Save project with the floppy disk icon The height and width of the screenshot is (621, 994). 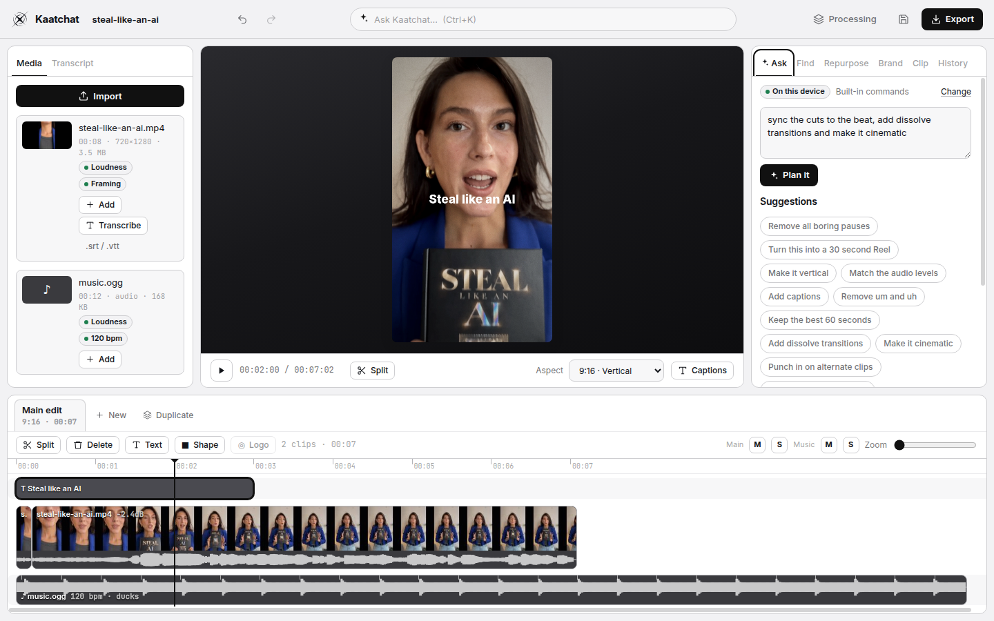(904, 19)
